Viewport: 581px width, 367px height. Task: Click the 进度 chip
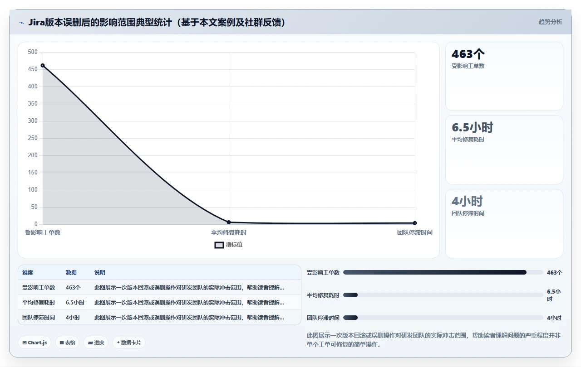[96, 343]
